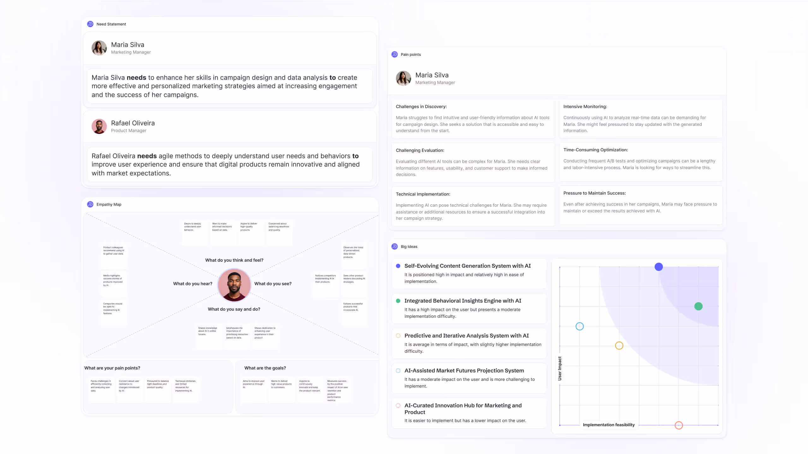Click the Big Ideas card logo icon

(395, 246)
